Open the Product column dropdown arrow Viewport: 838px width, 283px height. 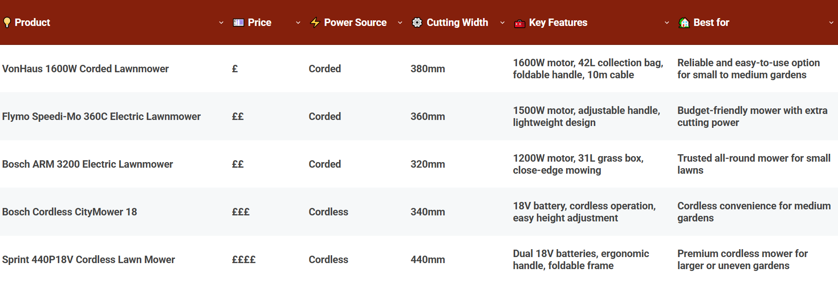221,23
